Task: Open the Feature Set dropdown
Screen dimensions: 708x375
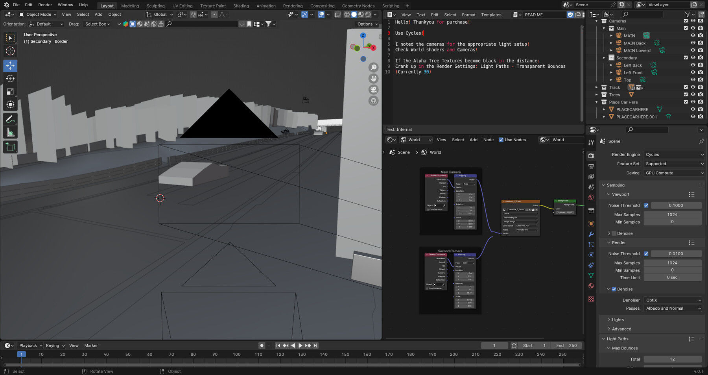Action: coord(674,164)
